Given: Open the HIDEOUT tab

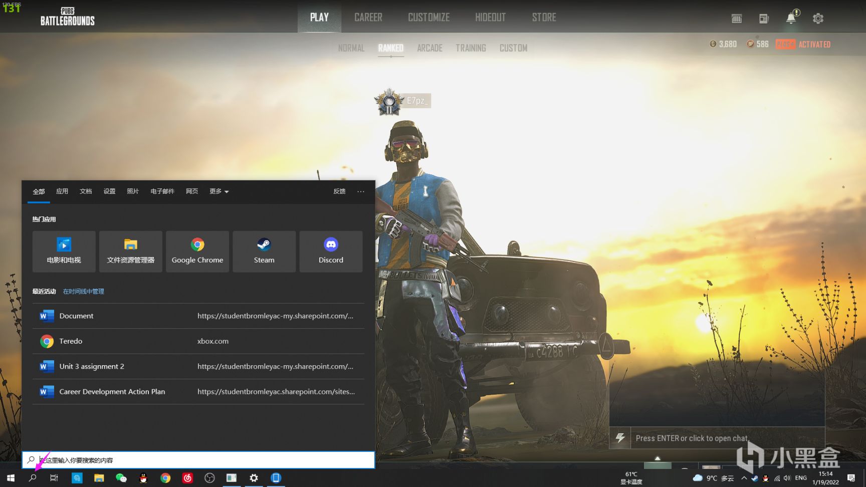Looking at the screenshot, I should pyautogui.click(x=491, y=17).
